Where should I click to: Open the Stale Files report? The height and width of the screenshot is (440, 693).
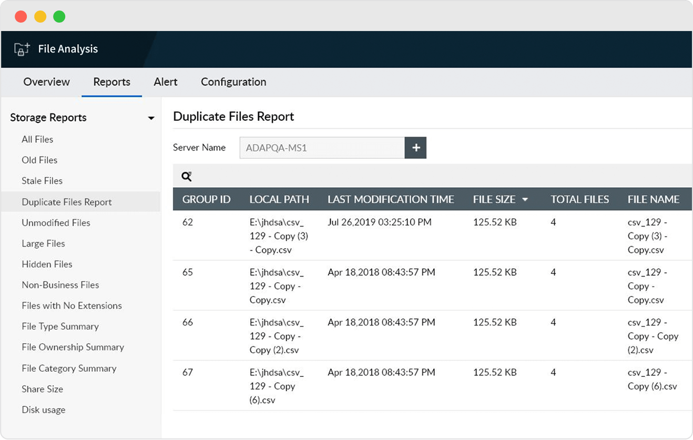click(42, 181)
